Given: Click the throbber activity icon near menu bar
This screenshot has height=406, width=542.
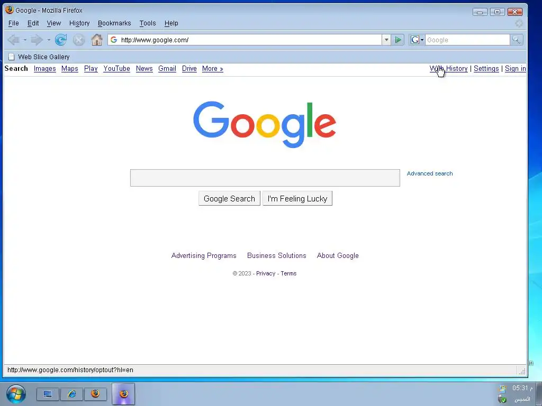Looking at the screenshot, I should tap(519, 23).
